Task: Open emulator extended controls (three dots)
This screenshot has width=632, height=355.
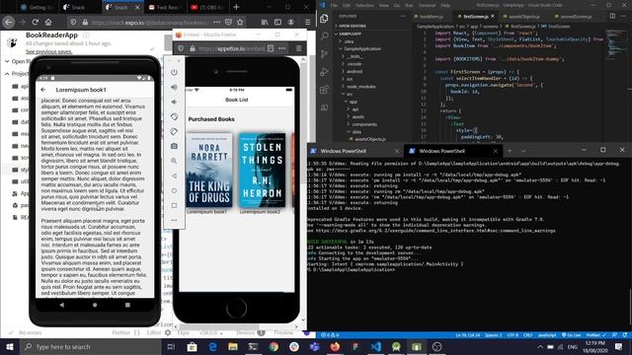Action: 174,220
